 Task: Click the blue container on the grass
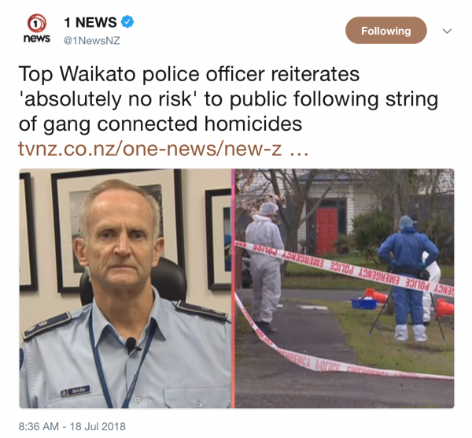coord(364,303)
